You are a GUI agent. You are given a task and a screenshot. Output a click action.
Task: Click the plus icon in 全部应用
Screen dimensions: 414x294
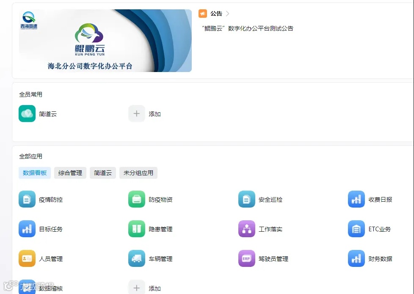click(x=137, y=287)
